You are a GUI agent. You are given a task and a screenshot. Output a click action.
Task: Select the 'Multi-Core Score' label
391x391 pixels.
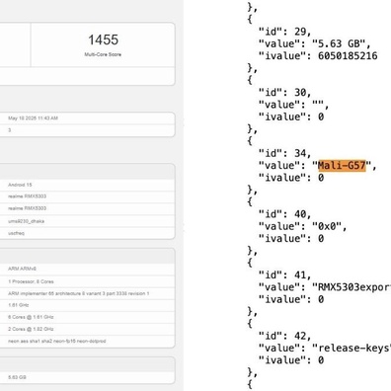pyautogui.click(x=103, y=54)
